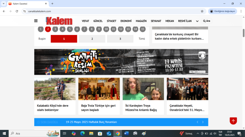245x137 pixels.
Task: Show next breaking news item arrow
Action: point(203,122)
